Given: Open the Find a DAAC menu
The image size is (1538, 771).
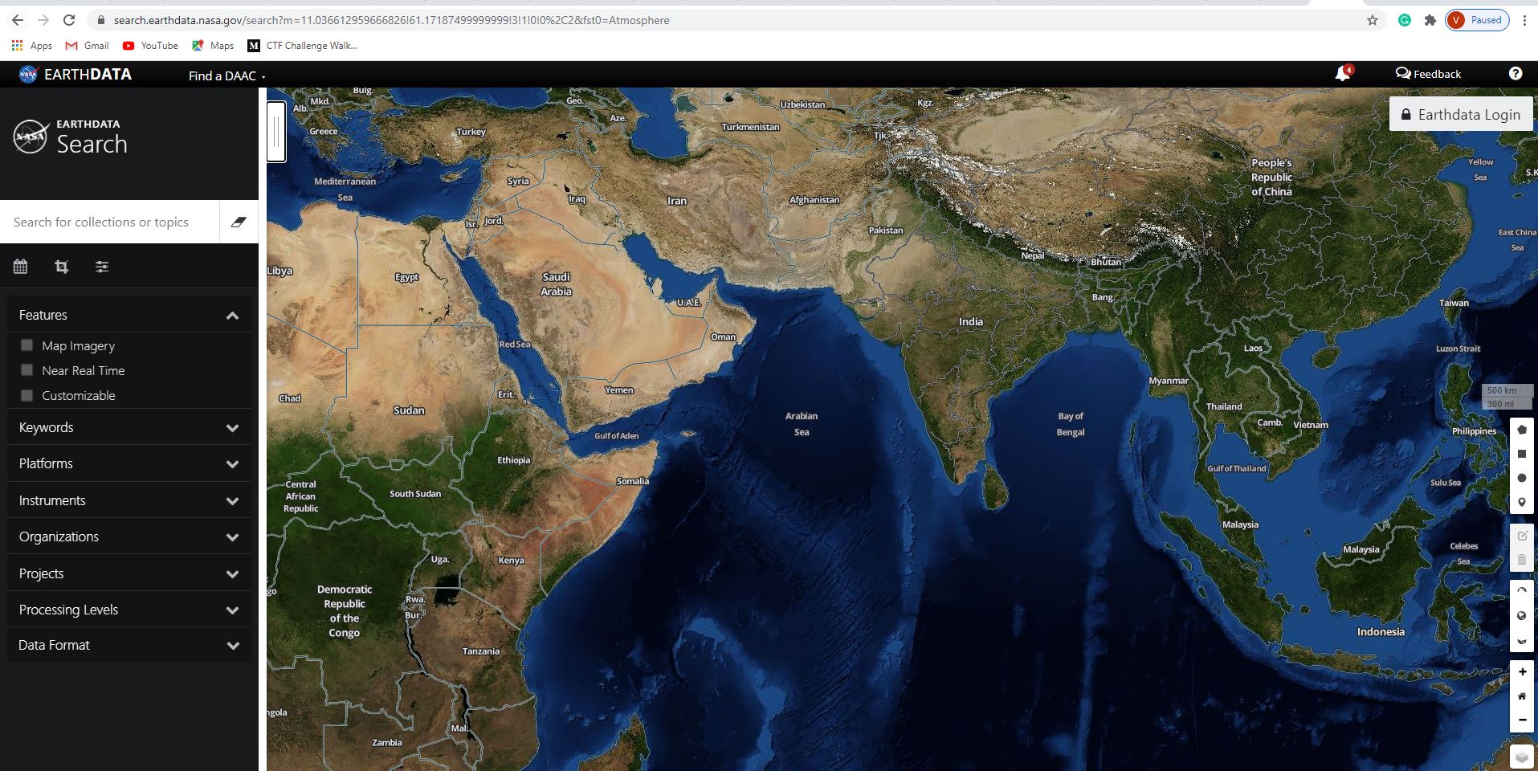Looking at the screenshot, I should click(222, 75).
